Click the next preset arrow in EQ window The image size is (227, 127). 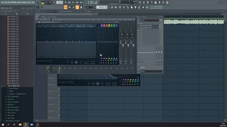[x=111, y=22]
